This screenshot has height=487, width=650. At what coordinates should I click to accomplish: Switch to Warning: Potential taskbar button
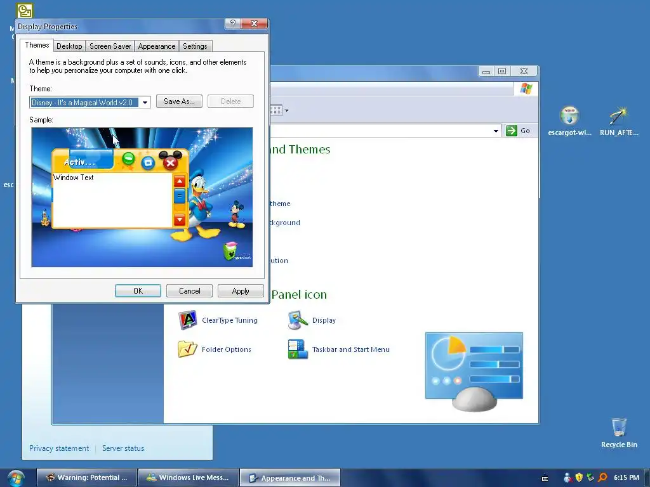(x=86, y=477)
